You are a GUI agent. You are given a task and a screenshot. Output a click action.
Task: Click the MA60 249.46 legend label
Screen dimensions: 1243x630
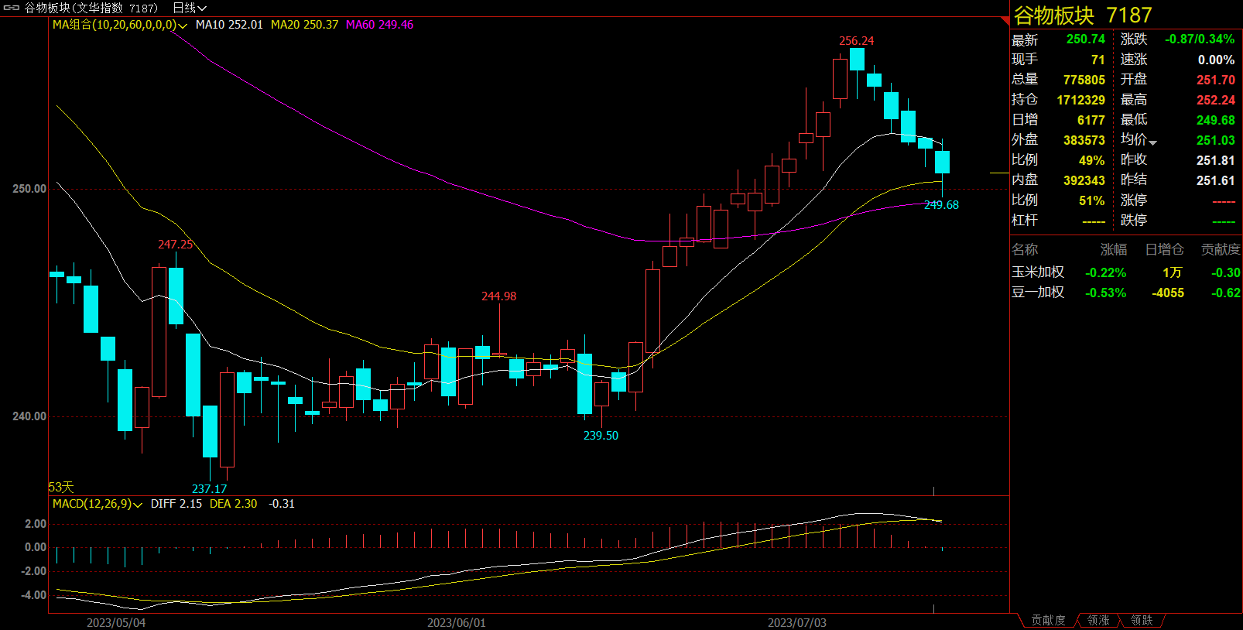379,25
